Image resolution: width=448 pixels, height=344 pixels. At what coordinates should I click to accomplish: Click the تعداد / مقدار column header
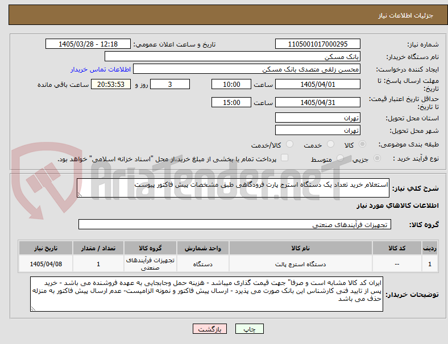tap(98, 248)
